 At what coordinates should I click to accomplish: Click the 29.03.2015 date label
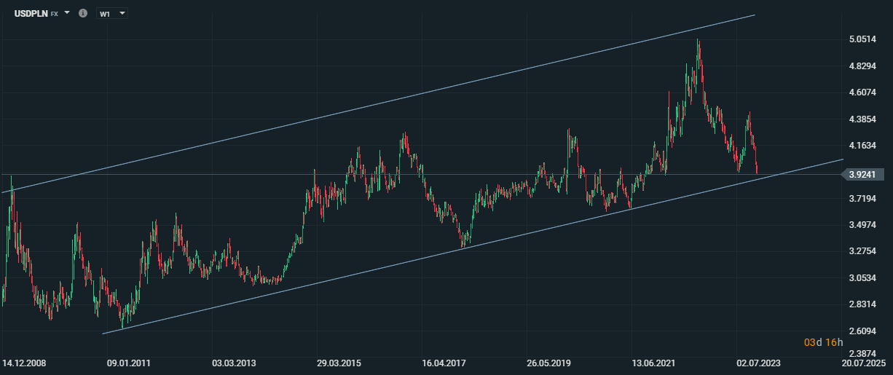pos(339,362)
